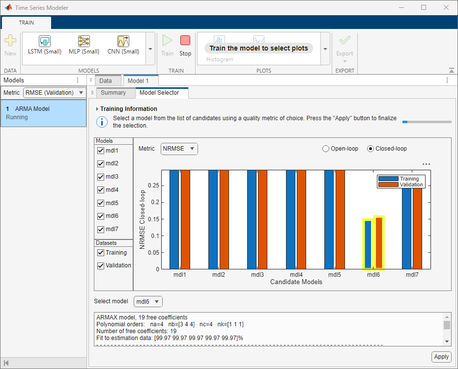Expand the models gallery dropdown arrow
458x369 pixels.
point(150,49)
